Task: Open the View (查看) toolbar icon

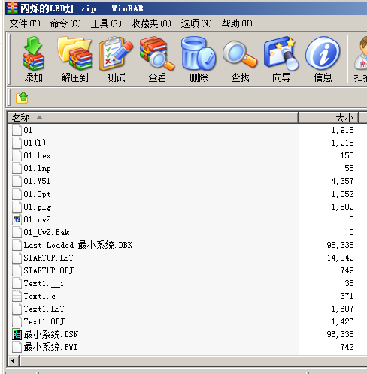Action: point(157,59)
